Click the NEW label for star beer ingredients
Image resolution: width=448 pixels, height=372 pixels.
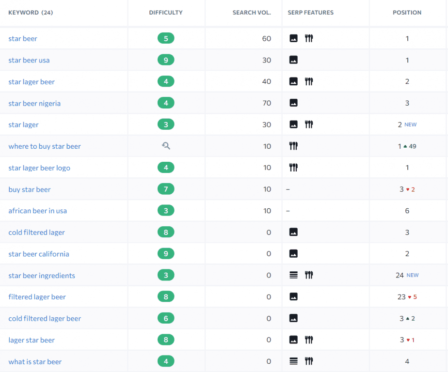pos(413,275)
